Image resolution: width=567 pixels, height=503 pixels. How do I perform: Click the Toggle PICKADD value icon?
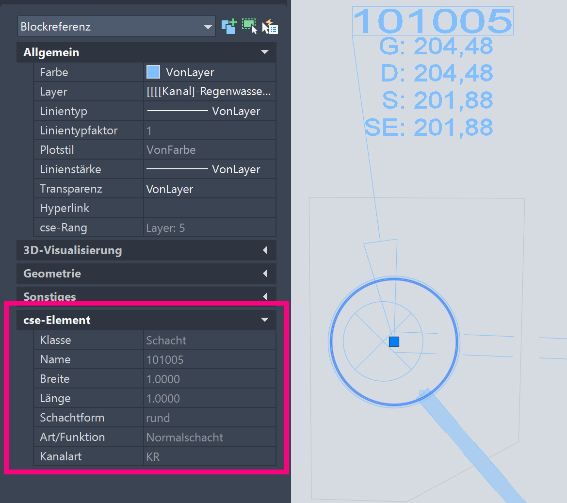(x=229, y=26)
